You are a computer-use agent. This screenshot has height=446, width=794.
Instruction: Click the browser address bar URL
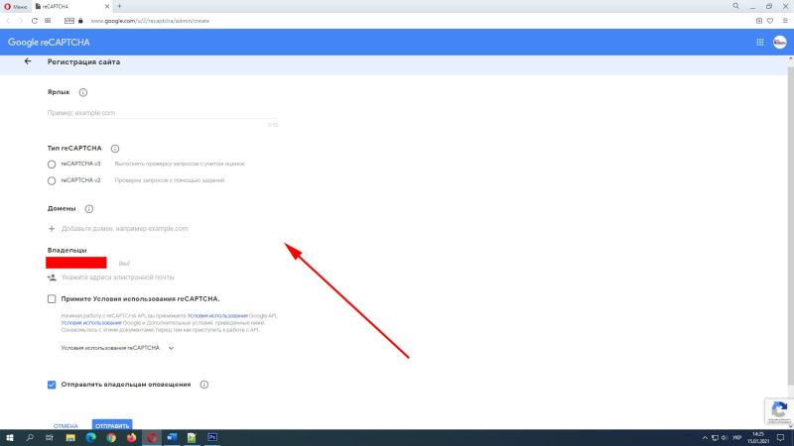click(150, 21)
